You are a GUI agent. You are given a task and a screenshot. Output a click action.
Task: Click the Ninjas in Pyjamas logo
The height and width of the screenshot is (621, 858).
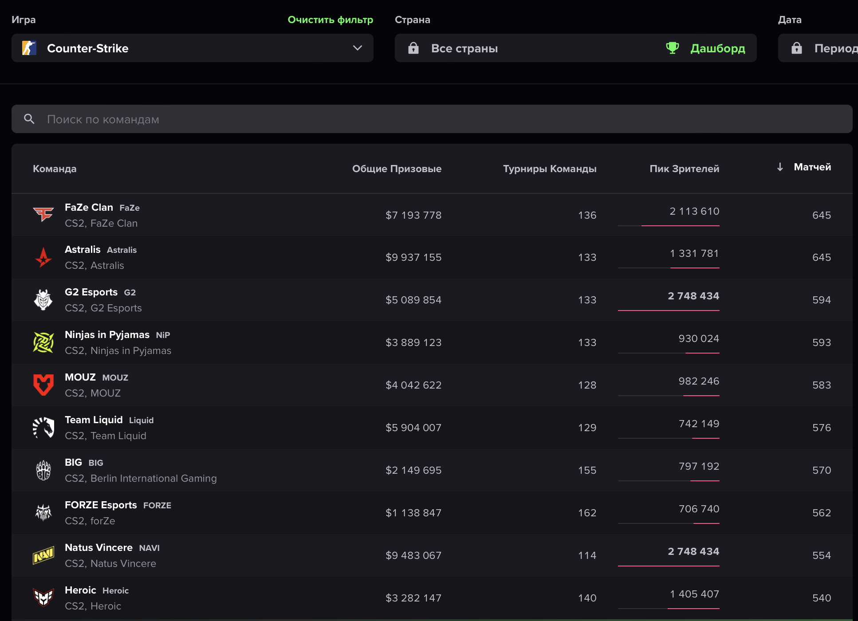[43, 342]
